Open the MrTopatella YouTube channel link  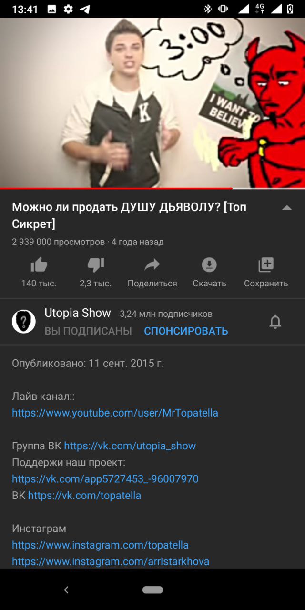(x=115, y=413)
